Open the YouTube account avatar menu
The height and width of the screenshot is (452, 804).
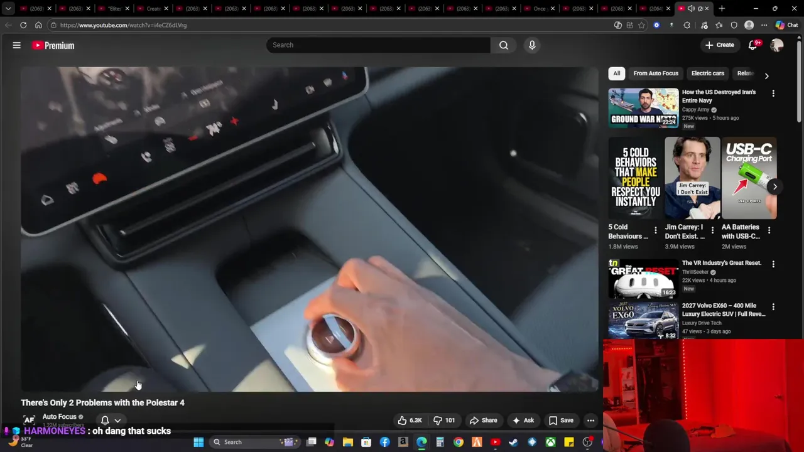[x=777, y=45]
